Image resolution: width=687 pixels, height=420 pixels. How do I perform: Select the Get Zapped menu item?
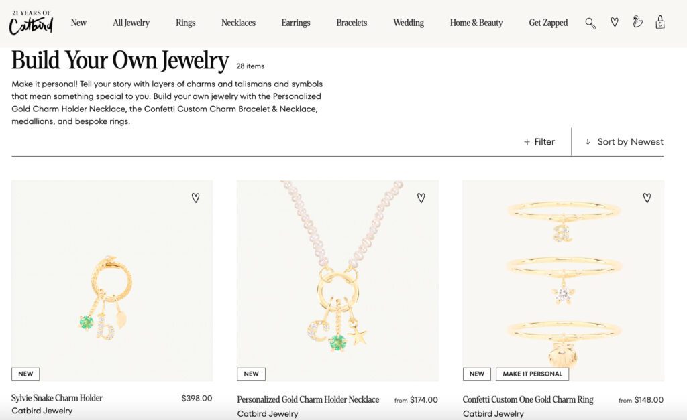(x=548, y=23)
